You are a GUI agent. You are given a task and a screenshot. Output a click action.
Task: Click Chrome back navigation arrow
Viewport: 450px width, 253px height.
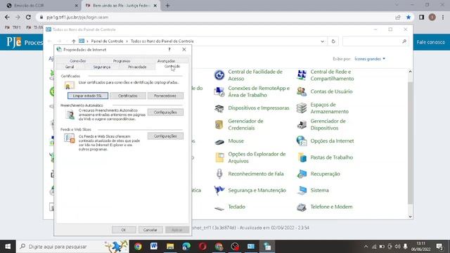[7, 17]
